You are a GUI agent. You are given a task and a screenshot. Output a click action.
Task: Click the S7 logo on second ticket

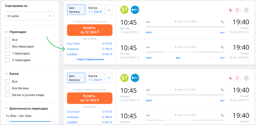(125, 78)
